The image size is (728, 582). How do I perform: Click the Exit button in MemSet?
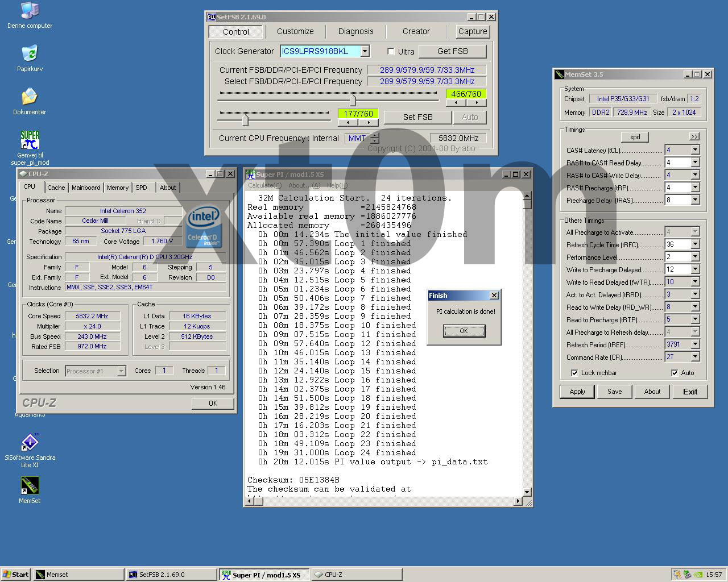click(690, 392)
